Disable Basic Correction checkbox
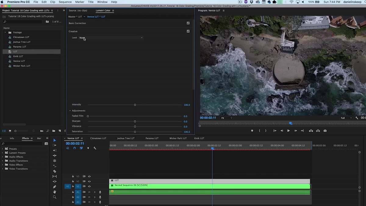The image size is (366, 206). pos(188,23)
